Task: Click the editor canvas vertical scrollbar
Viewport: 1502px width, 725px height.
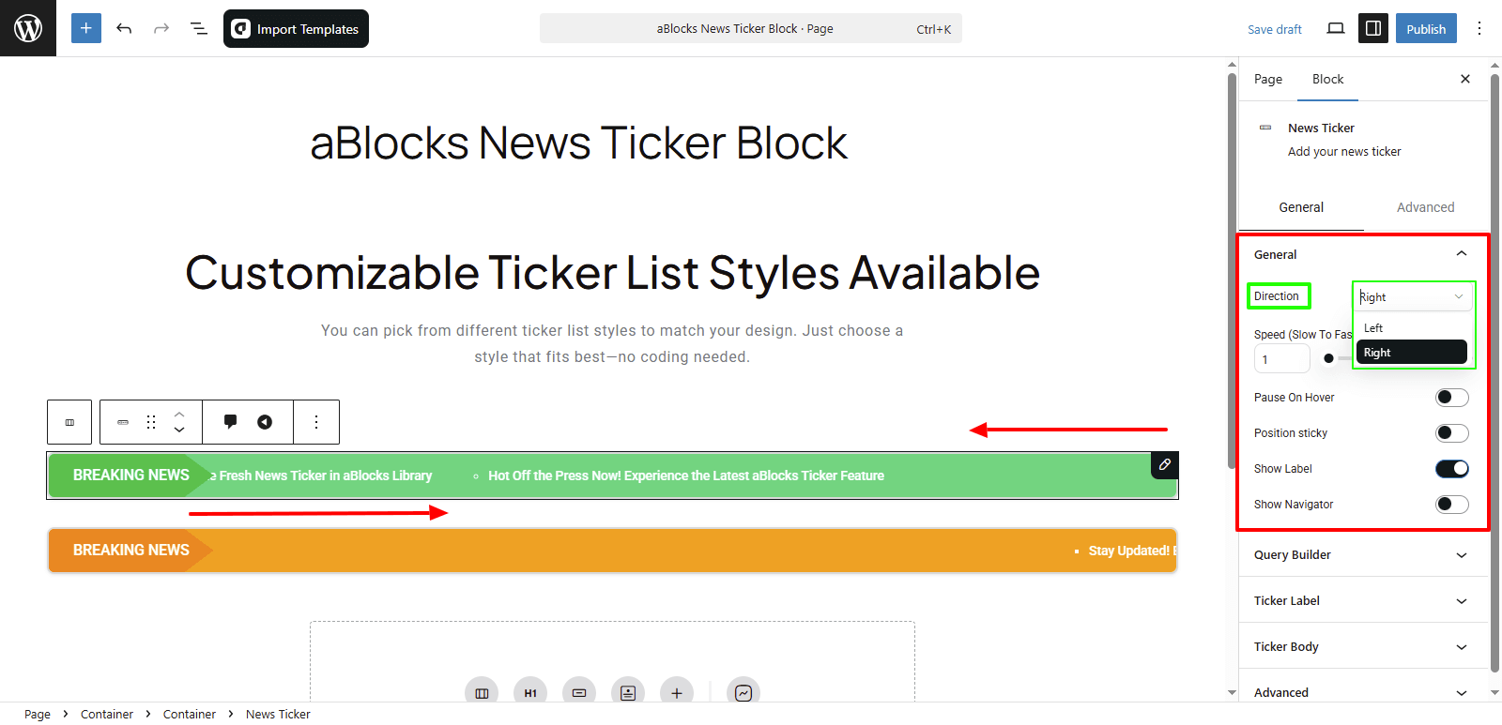Action: [x=1232, y=270]
